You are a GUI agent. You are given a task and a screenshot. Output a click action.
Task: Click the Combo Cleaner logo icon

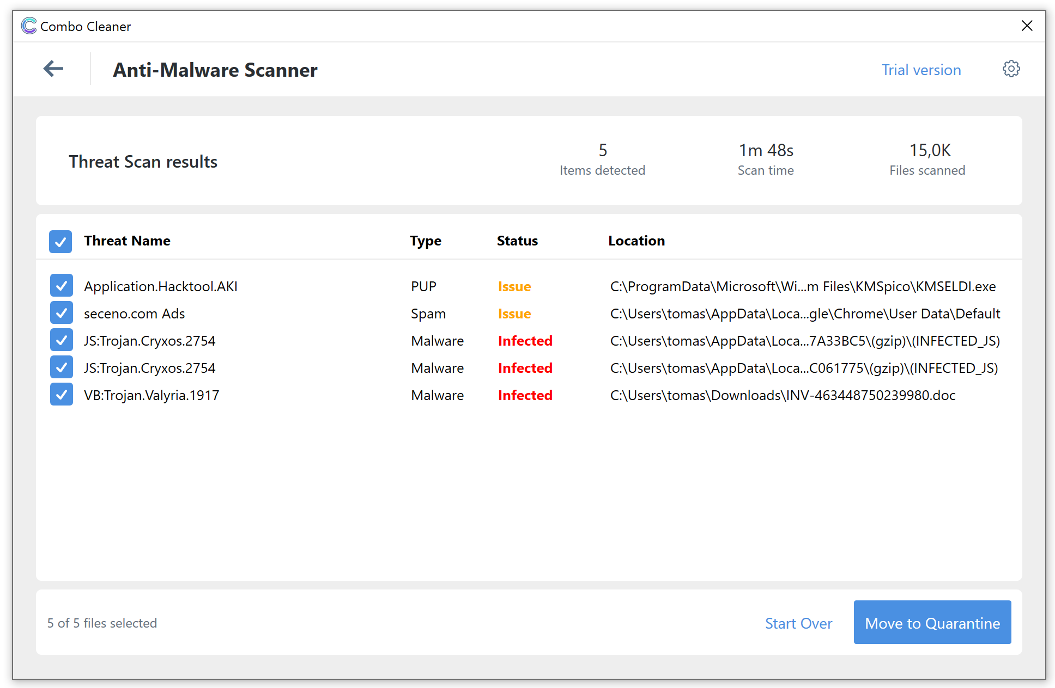[29, 26]
